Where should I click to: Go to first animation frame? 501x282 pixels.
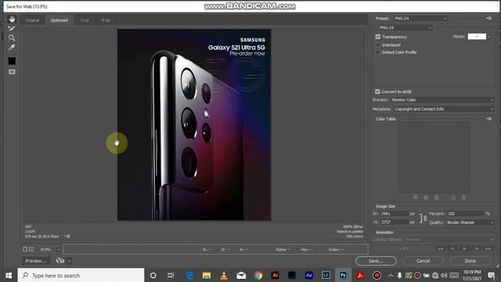pyautogui.click(x=440, y=249)
